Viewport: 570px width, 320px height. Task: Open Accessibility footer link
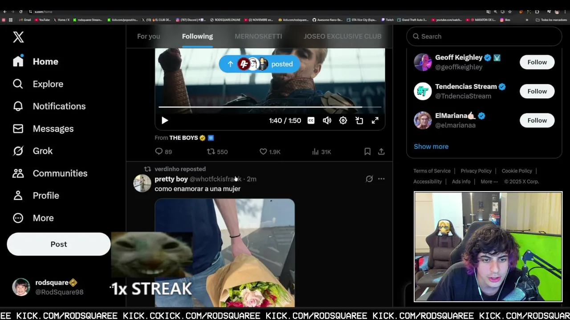pyautogui.click(x=427, y=181)
